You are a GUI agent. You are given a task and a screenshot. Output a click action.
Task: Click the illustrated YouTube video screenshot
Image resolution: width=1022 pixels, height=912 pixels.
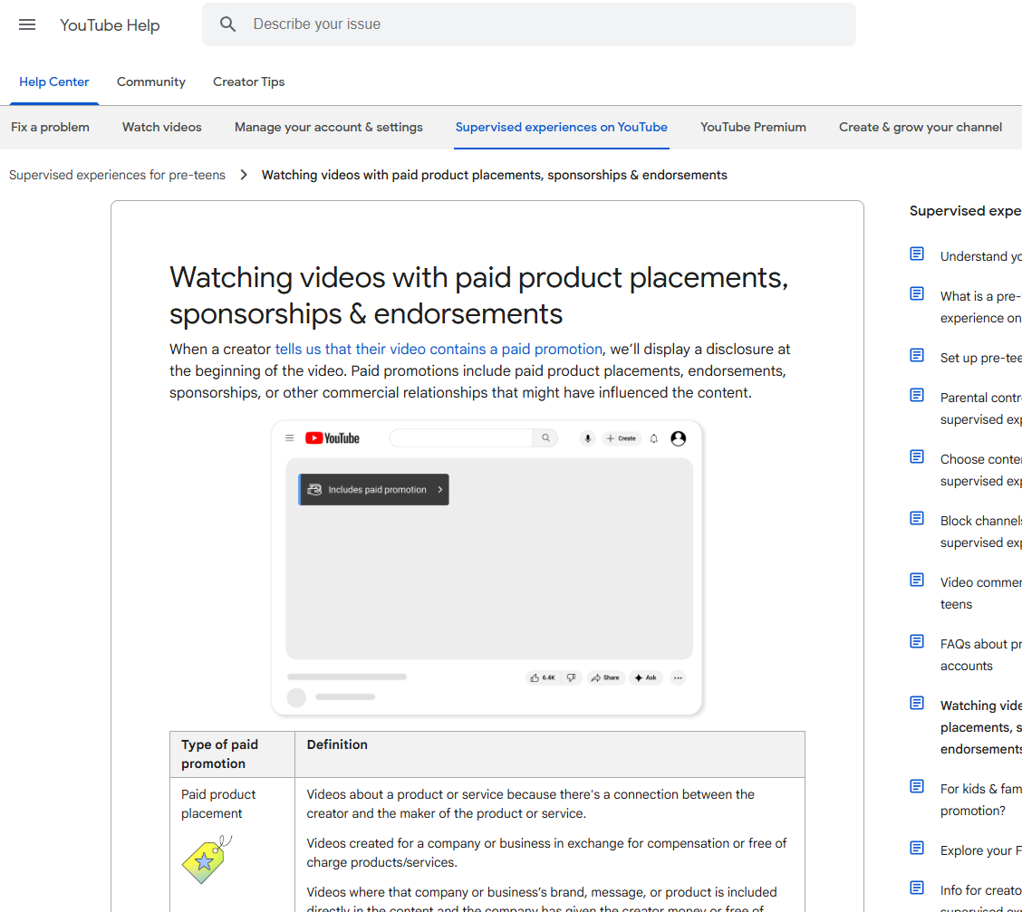click(x=487, y=567)
